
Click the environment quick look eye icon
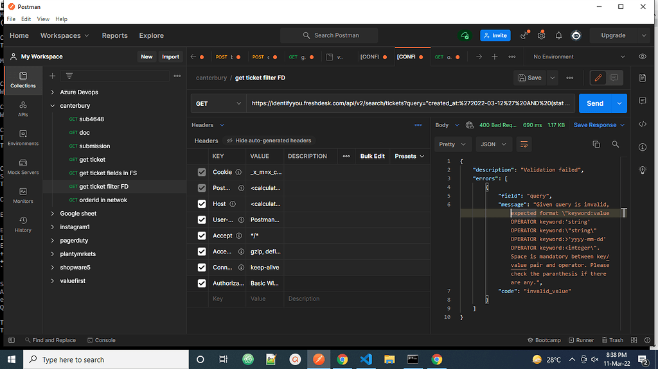(642, 56)
